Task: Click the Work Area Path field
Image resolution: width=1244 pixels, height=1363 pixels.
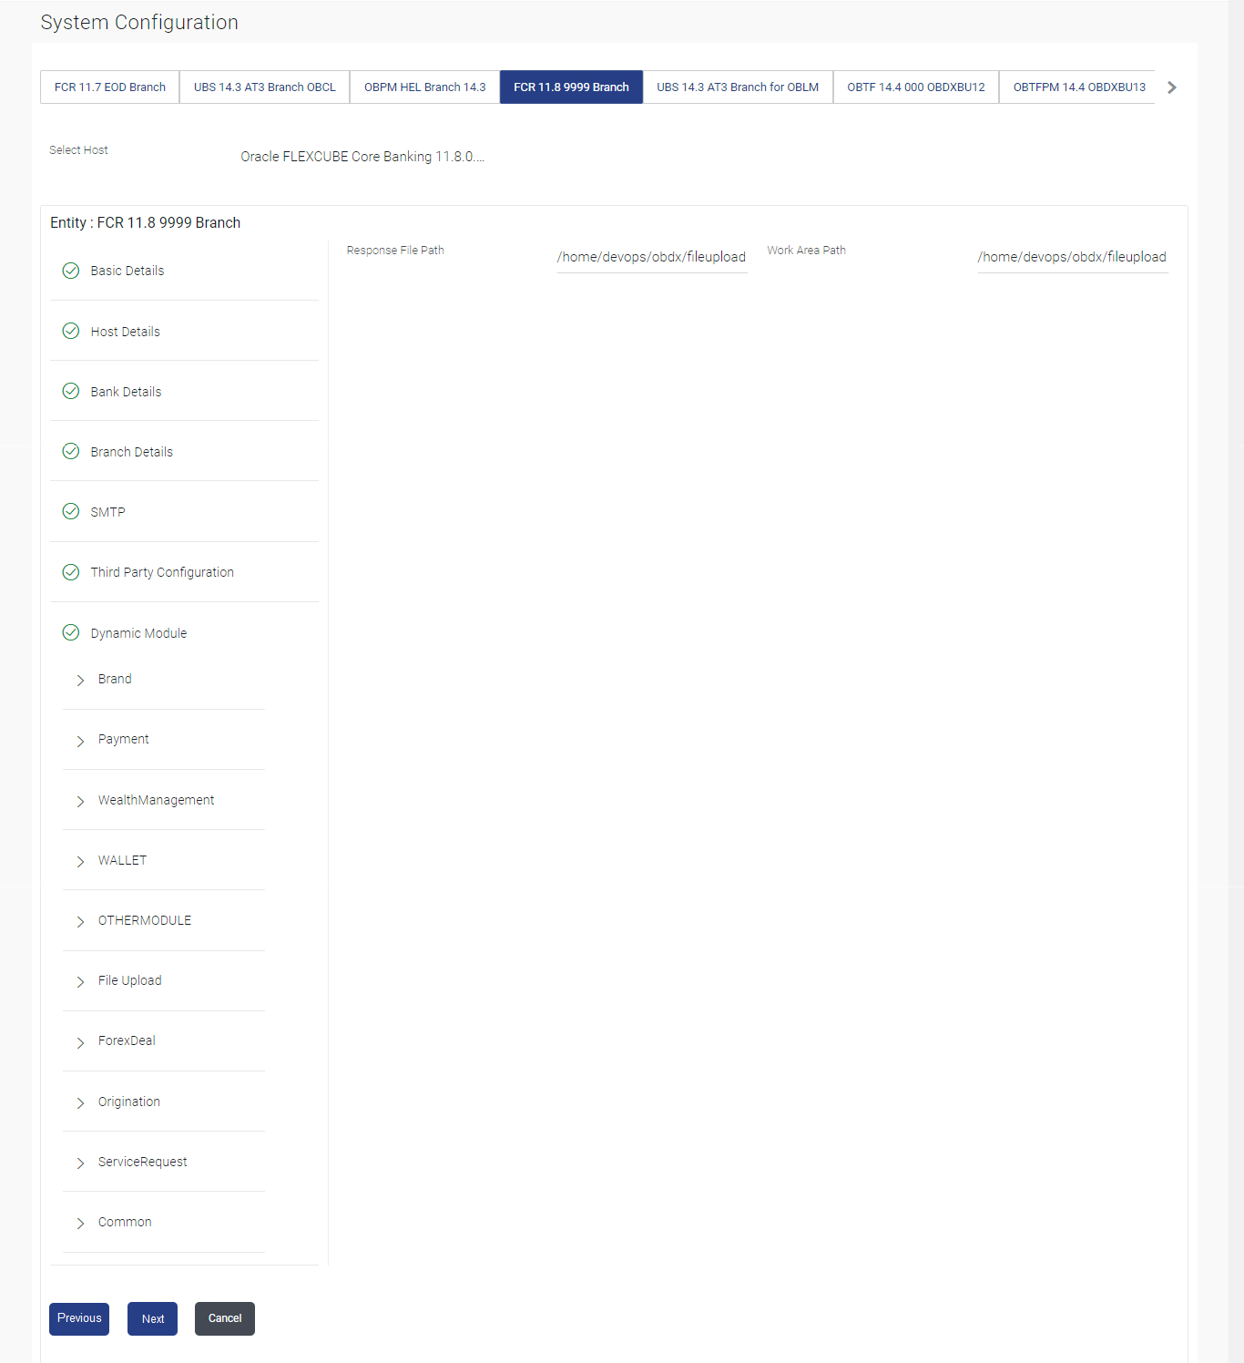Action: [1073, 257]
